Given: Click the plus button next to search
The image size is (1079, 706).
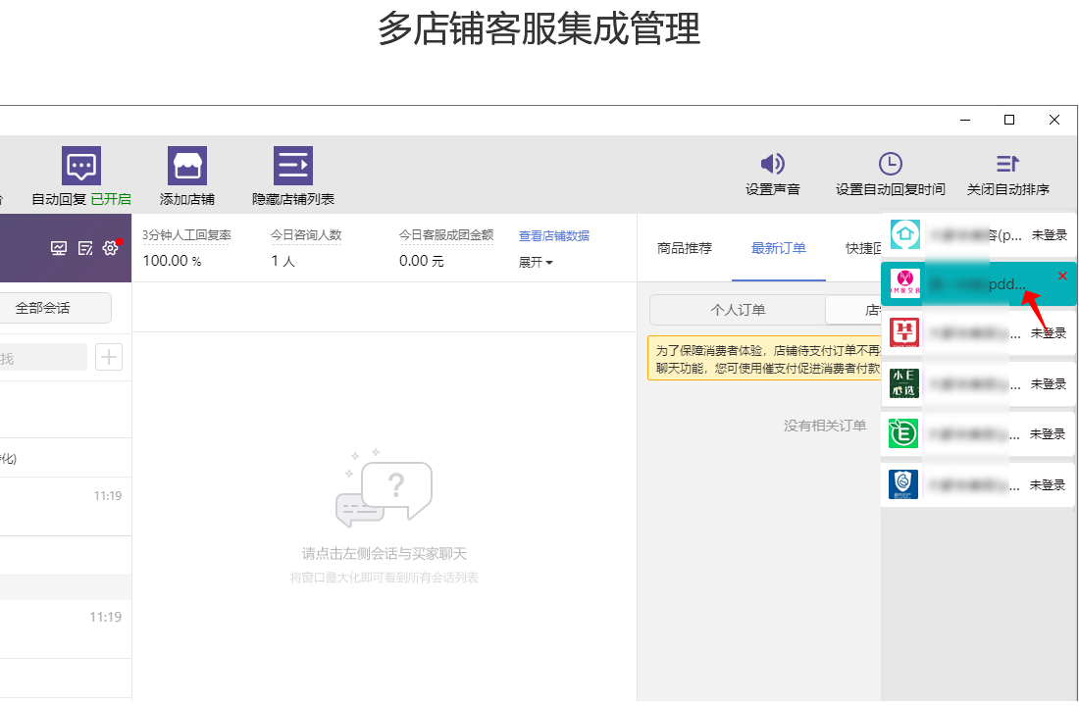Looking at the screenshot, I should [108, 357].
